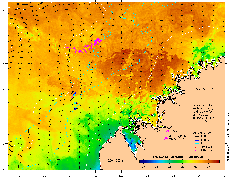
Task: Click the ANMN 12h av. heading
Action: (202, 133)
